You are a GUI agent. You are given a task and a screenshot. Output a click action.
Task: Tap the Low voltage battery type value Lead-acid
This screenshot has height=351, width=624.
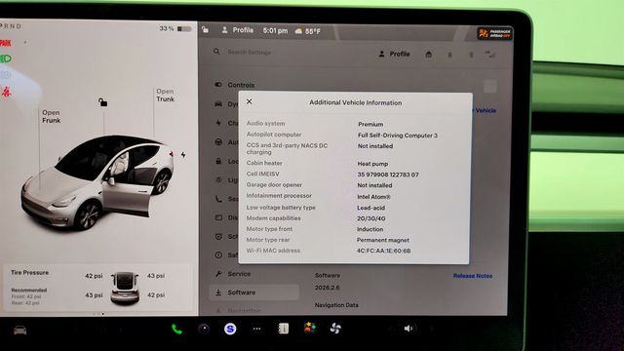[370, 208]
